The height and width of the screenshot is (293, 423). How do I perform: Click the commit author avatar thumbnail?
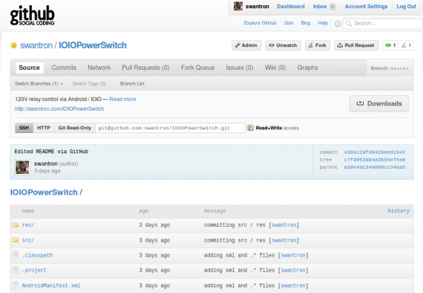22,167
